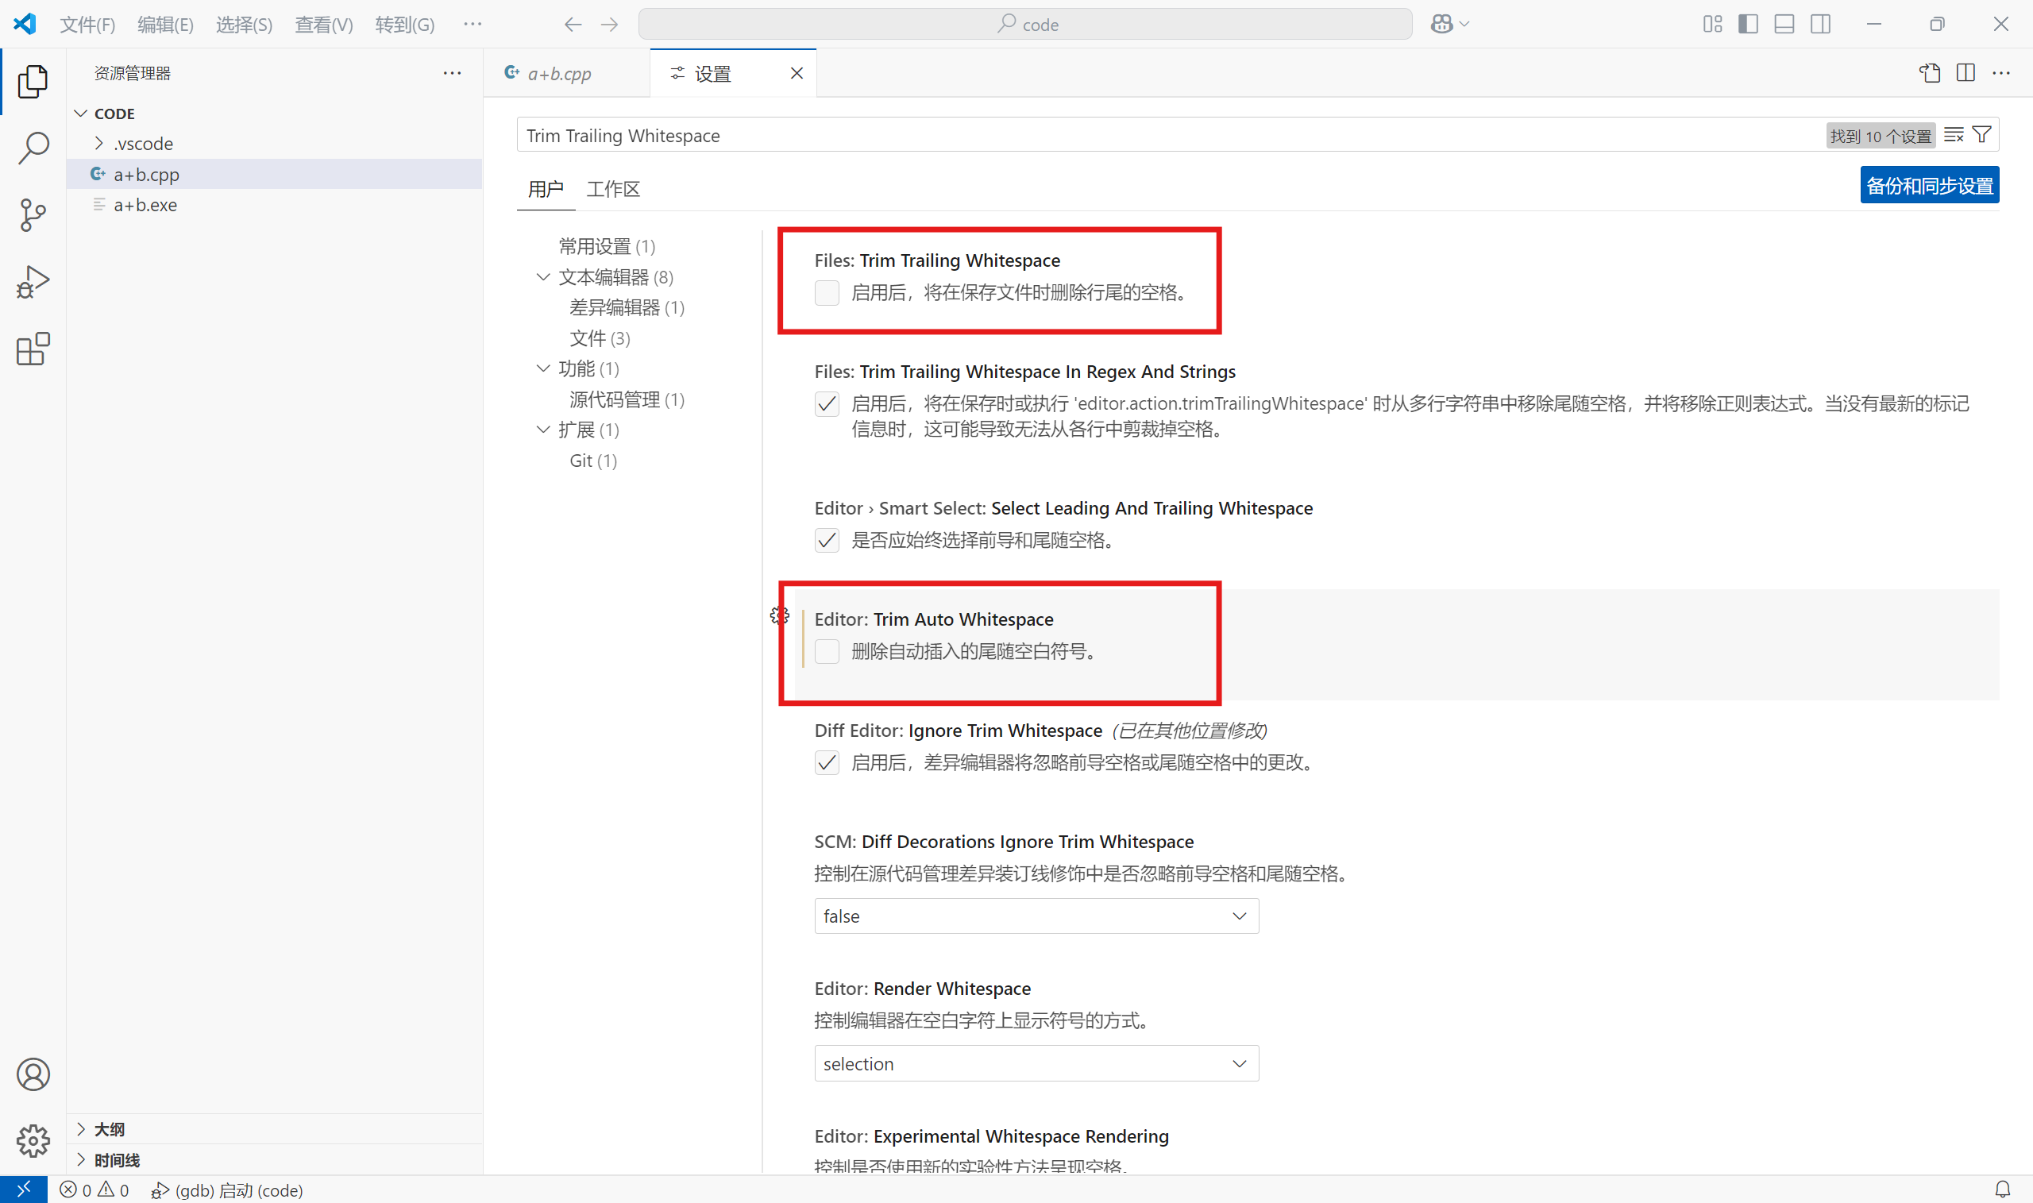Open the Source Control view
Viewport: 2033px width, 1203px height.
tap(33, 215)
